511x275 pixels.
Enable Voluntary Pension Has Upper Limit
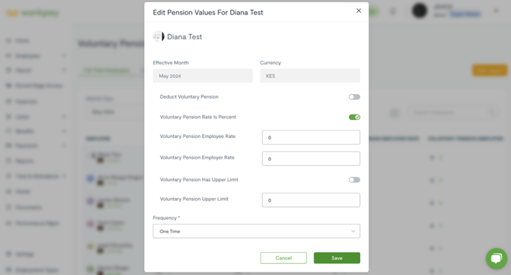point(354,180)
